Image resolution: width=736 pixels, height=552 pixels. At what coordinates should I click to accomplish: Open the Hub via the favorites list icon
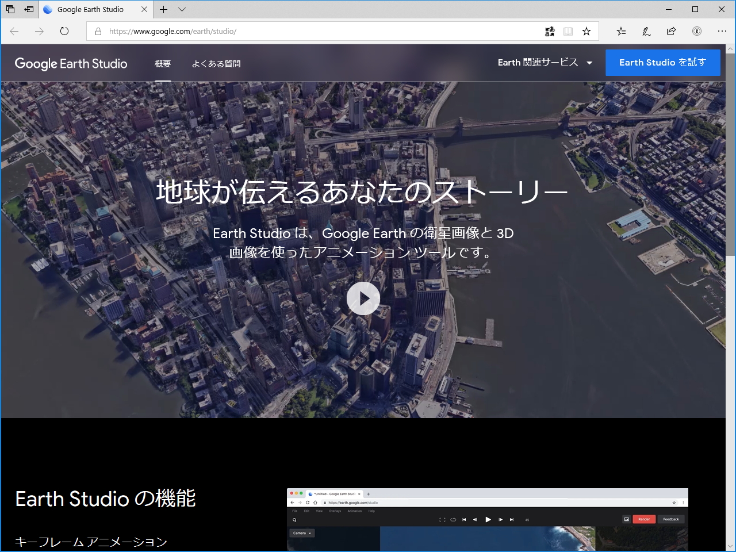[620, 32]
